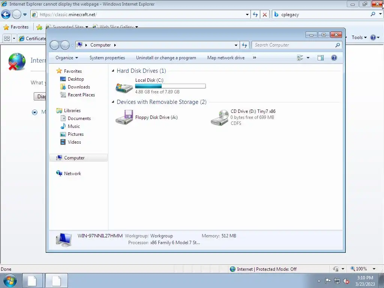Click Favorites header in navigation pane

73,71
